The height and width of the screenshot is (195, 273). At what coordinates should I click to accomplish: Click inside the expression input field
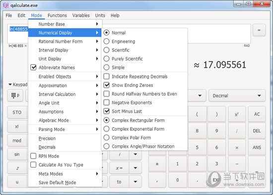pyautogui.click(x=129, y=34)
